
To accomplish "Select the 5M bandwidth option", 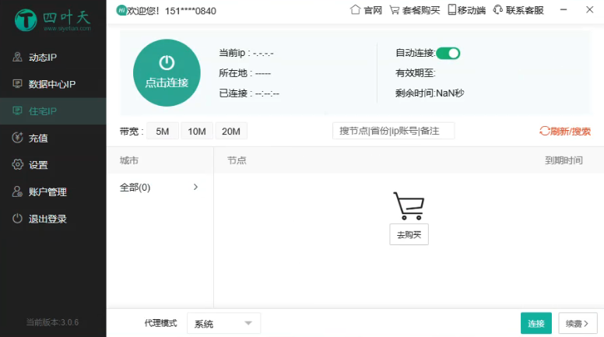I will [163, 132].
